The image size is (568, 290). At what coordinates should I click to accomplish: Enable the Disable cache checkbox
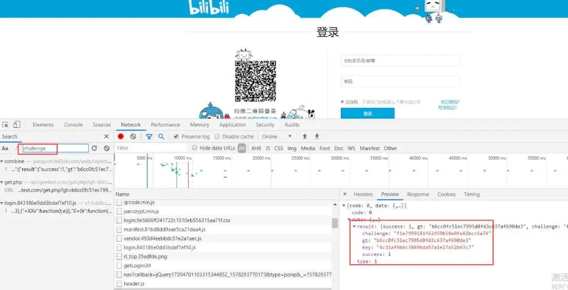click(x=217, y=136)
